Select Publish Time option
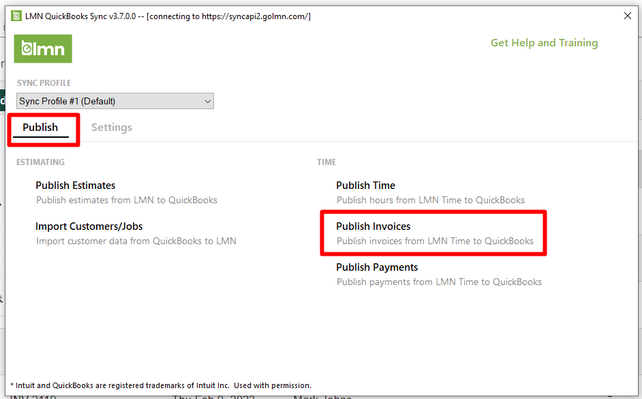The image size is (642, 399). pyautogui.click(x=365, y=185)
